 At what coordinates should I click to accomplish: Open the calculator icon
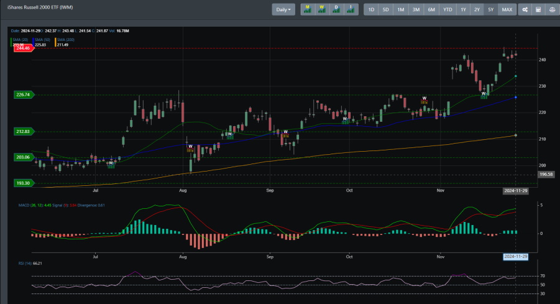[538, 10]
